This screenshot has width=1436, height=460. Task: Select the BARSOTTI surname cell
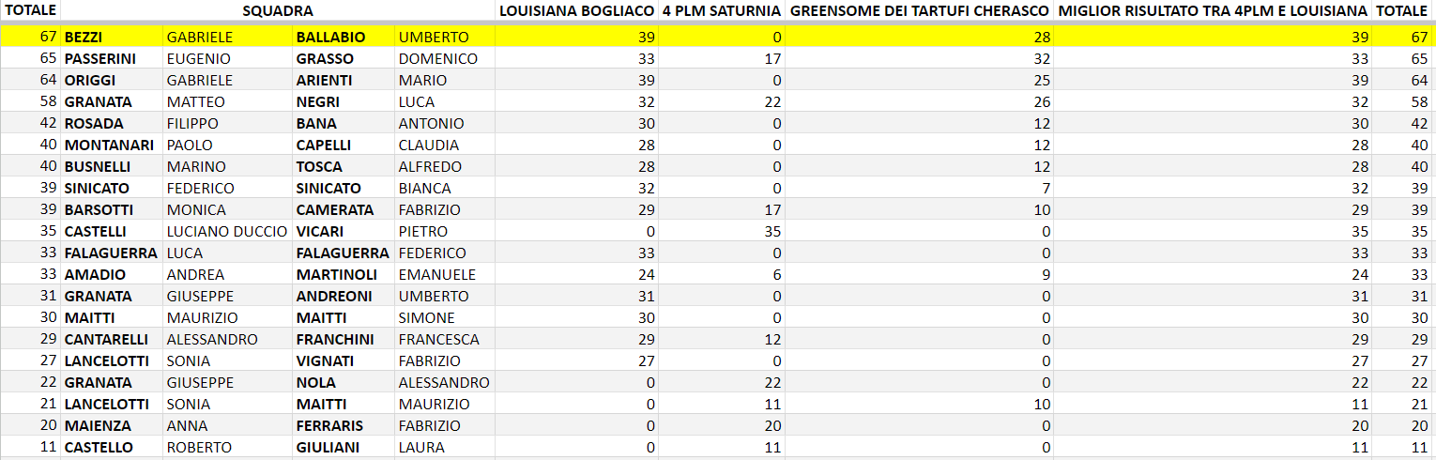pyautogui.click(x=99, y=209)
